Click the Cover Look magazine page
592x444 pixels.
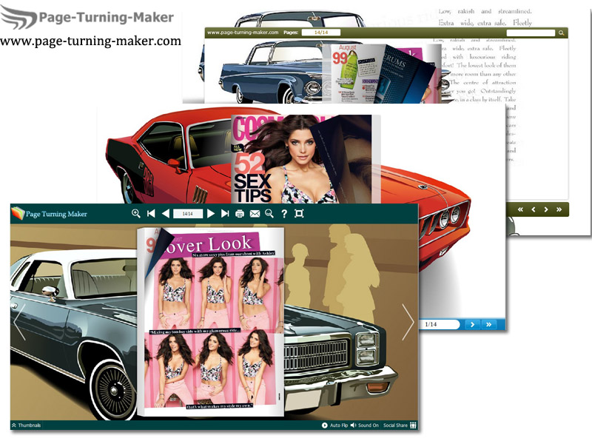coord(212,322)
